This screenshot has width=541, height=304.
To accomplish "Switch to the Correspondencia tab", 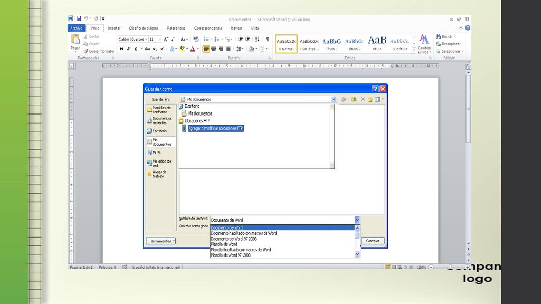I will [x=208, y=28].
